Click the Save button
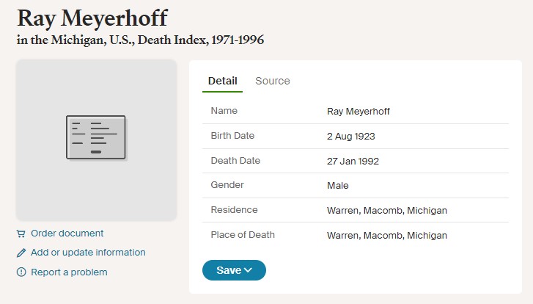This screenshot has width=533, height=304. (x=234, y=270)
